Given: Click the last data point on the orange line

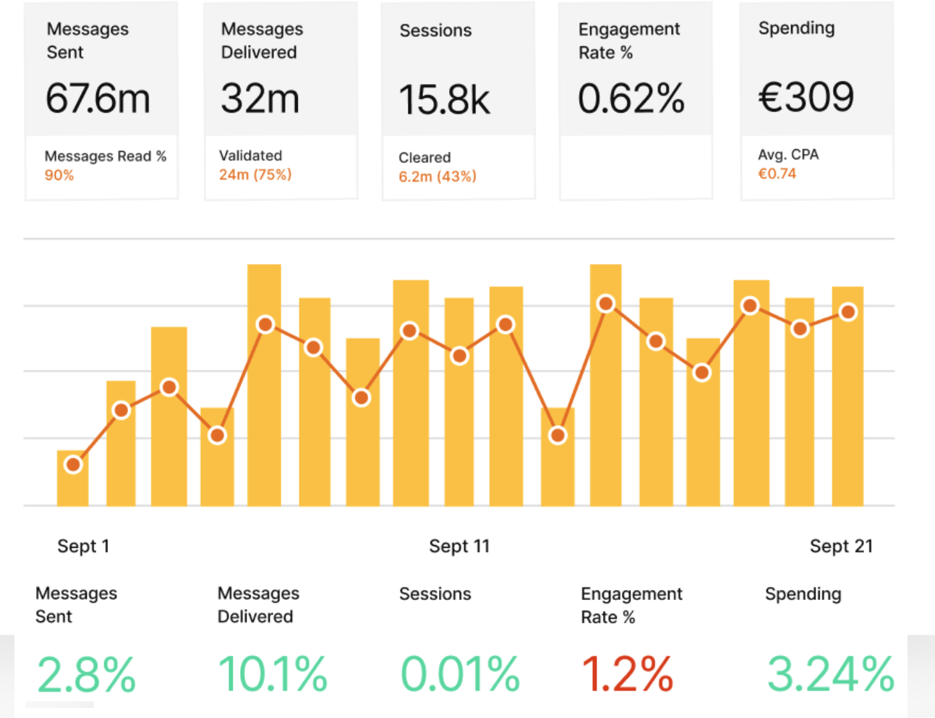Looking at the screenshot, I should (x=848, y=313).
